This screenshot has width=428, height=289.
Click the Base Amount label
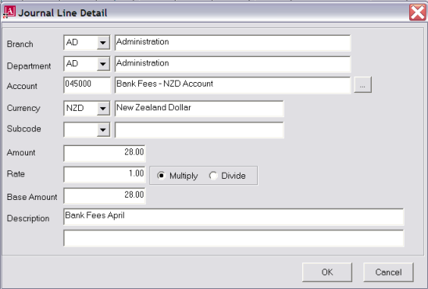32,197
